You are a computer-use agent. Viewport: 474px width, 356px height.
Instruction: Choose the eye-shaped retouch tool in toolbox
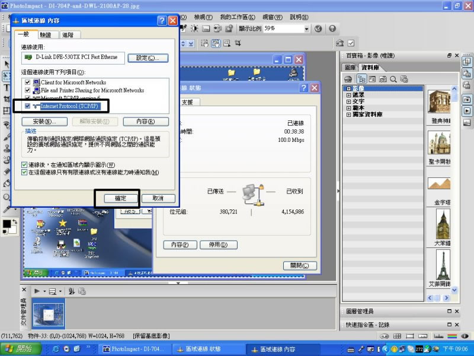7,125
